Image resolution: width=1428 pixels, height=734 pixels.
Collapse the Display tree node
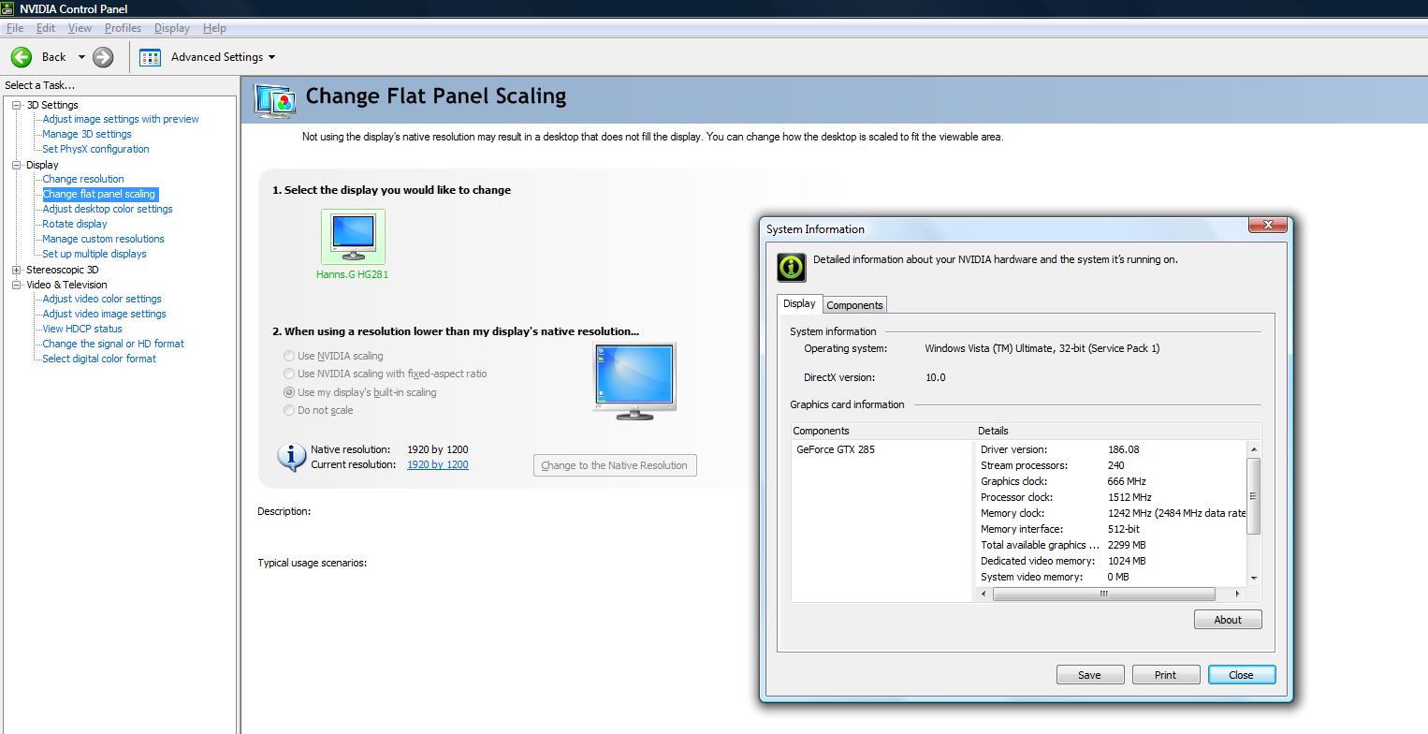[16, 165]
